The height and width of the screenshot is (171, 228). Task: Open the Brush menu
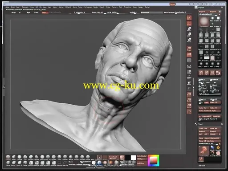click(x=13, y=7)
